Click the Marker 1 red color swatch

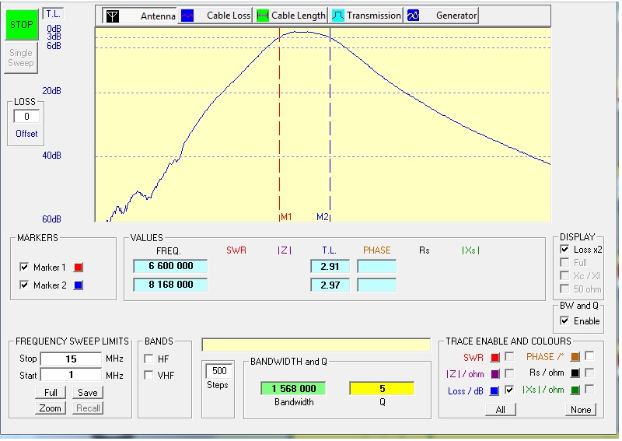[x=78, y=268]
